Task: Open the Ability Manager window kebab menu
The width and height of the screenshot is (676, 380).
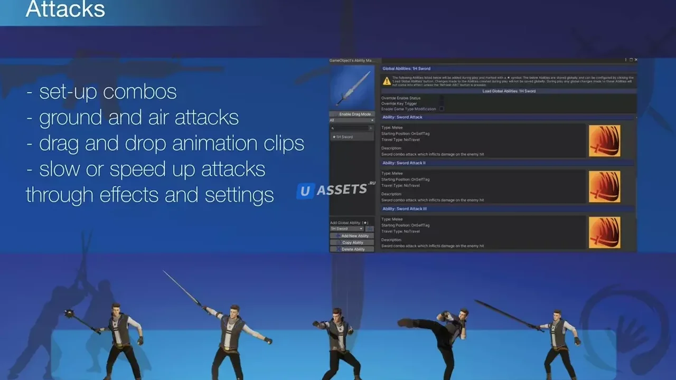Action: [626, 60]
